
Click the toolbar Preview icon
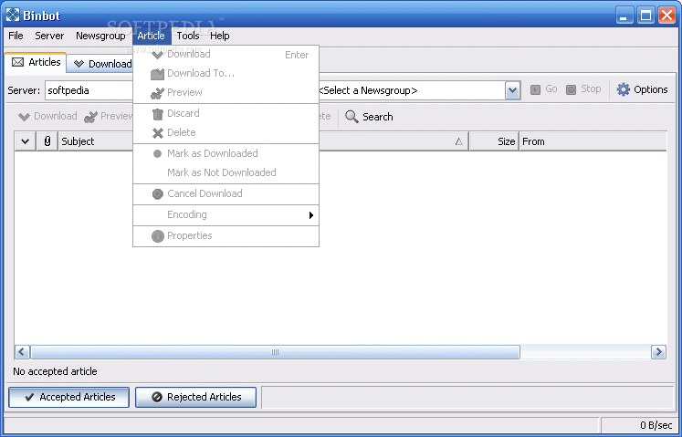(90, 117)
